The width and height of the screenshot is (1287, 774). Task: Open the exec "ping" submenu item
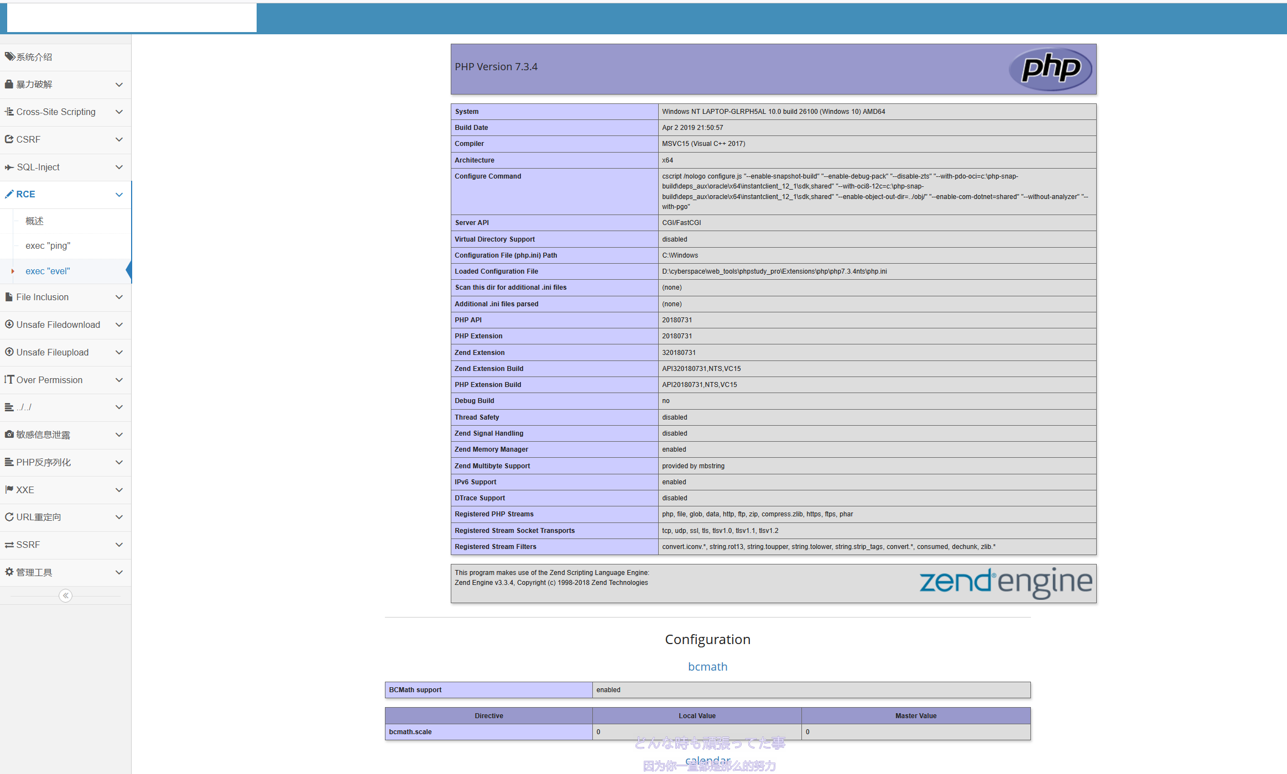pyautogui.click(x=48, y=245)
